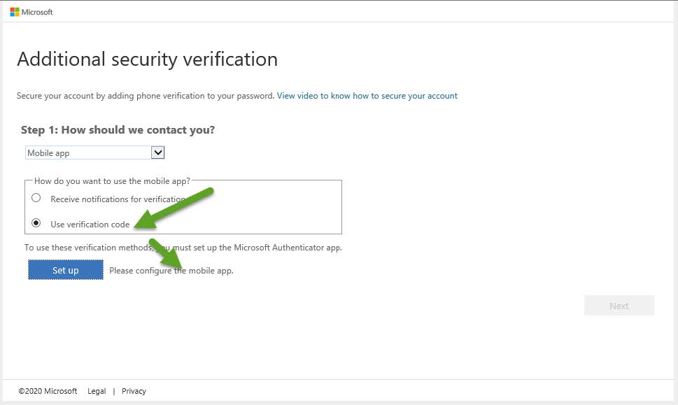Click the Step 1 How should we contact you heading
This screenshot has width=678, height=405.
(118, 129)
